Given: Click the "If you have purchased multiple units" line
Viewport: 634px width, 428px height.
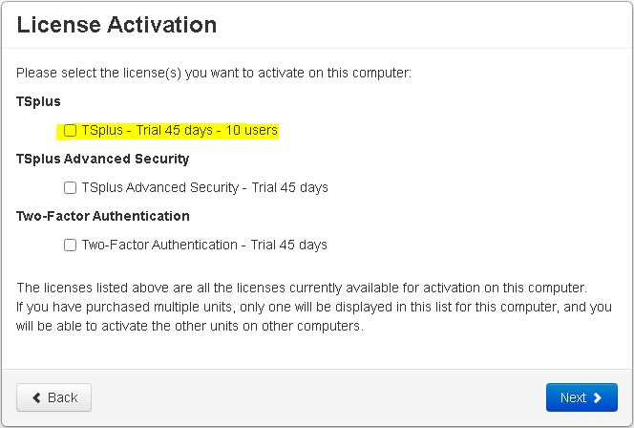Looking at the screenshot, I should (313, 307).
